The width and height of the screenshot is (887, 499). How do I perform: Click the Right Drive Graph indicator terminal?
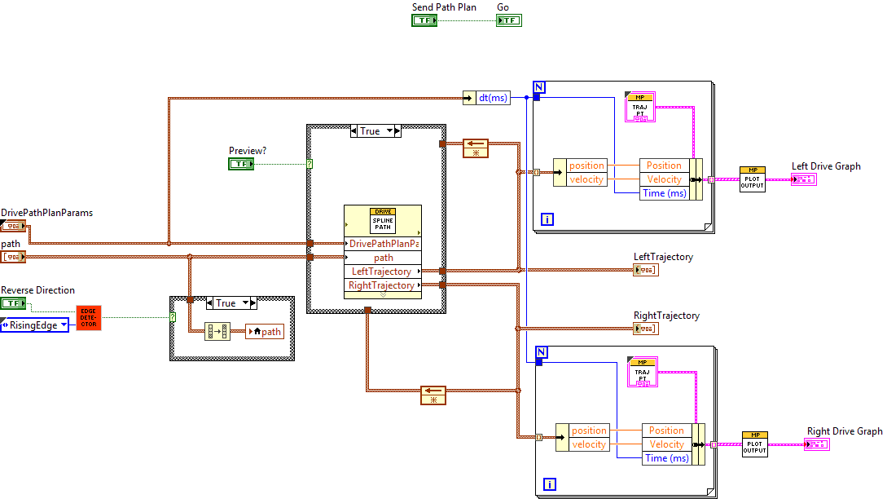(x=816, y=444)
